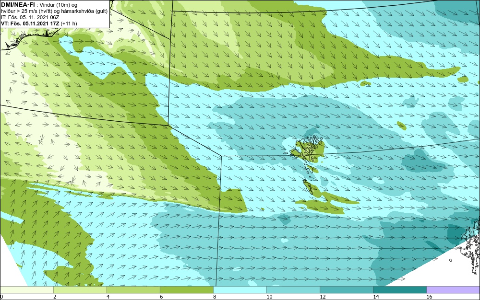Click the 'IT: Fös. 05. 11. 2021 06Z' line

pos(30,17)
